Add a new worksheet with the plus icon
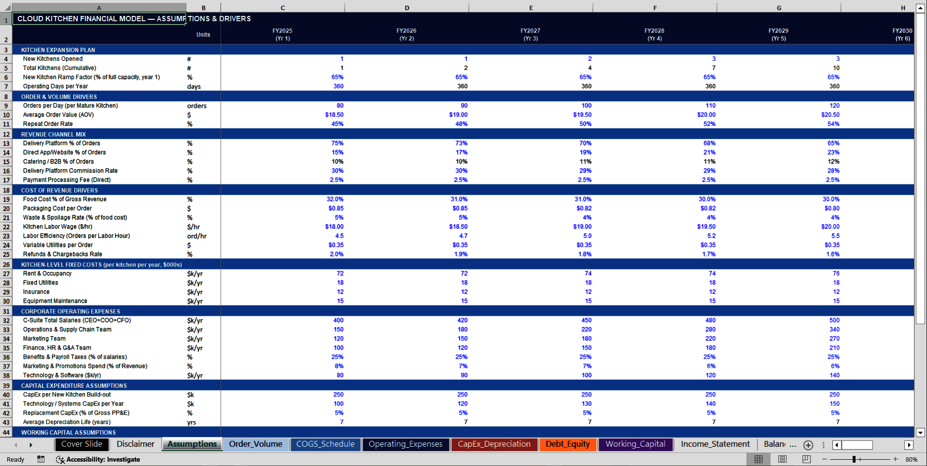Image resolution: width=927 pixels, height=466 pixels. 808,445
